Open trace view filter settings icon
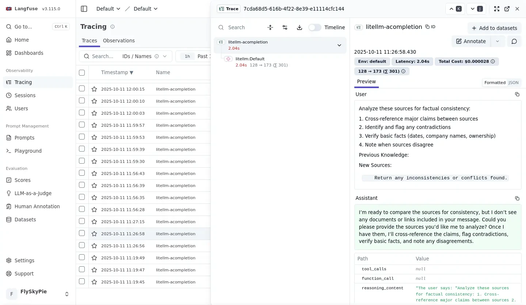This screenshot has height=305, width=526. (285, 27)
